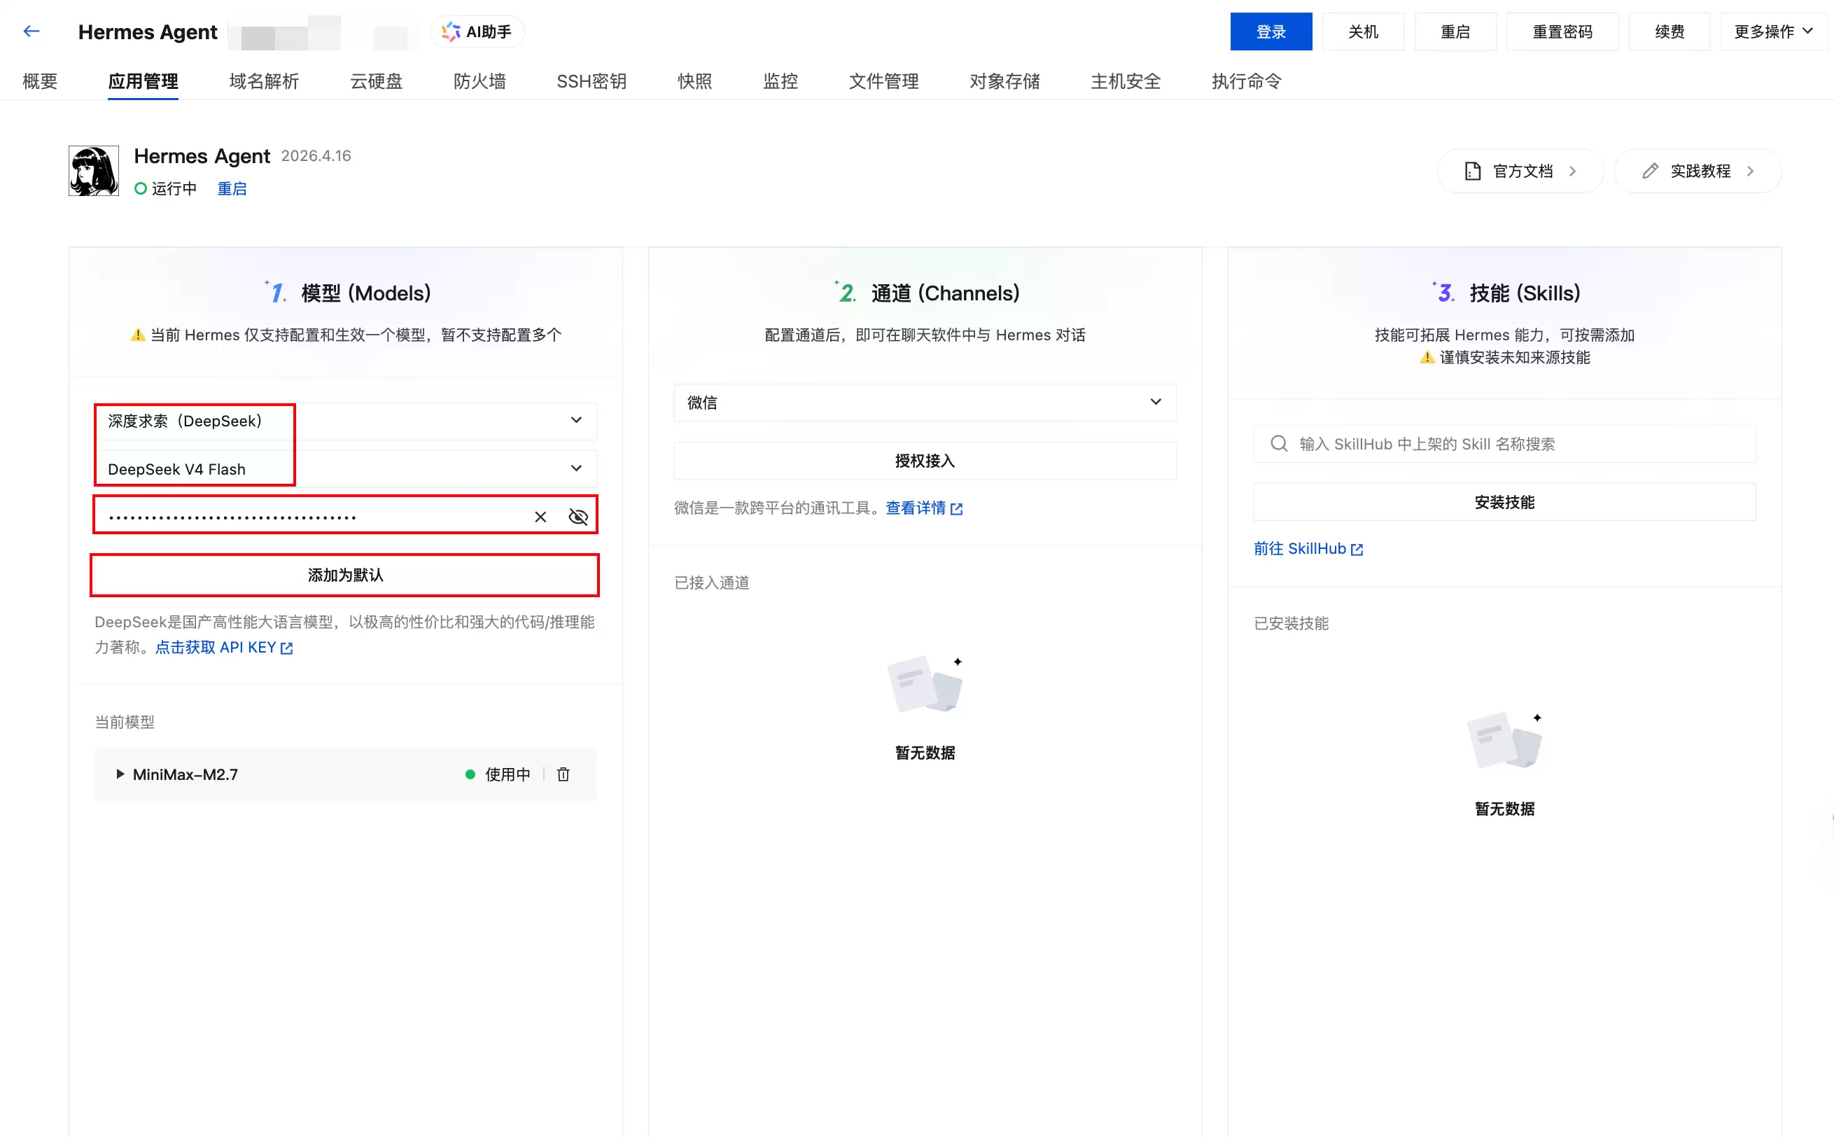Open the 云硬盘 tab
1834x1137 pixels.
pyautogui.click(x=377, y=81)
